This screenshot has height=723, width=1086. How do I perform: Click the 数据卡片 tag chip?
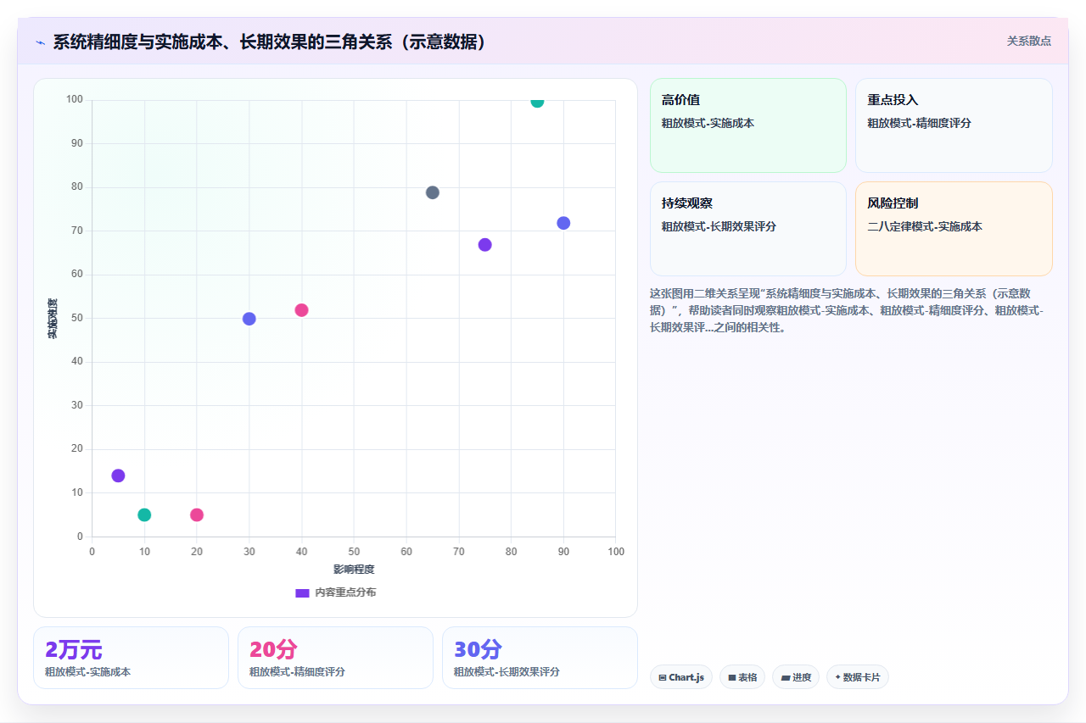(857, 677)
